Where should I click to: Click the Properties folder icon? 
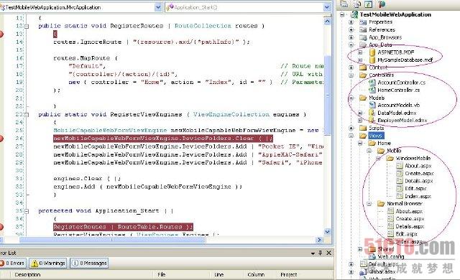pos(363,22)
